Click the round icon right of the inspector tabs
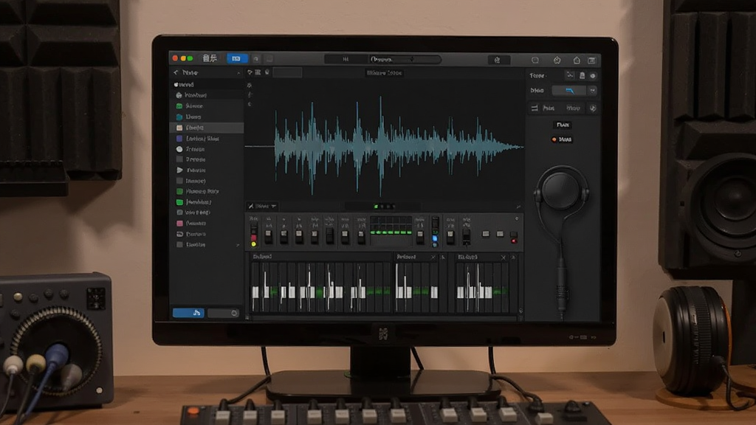 (x=593, y=108)
